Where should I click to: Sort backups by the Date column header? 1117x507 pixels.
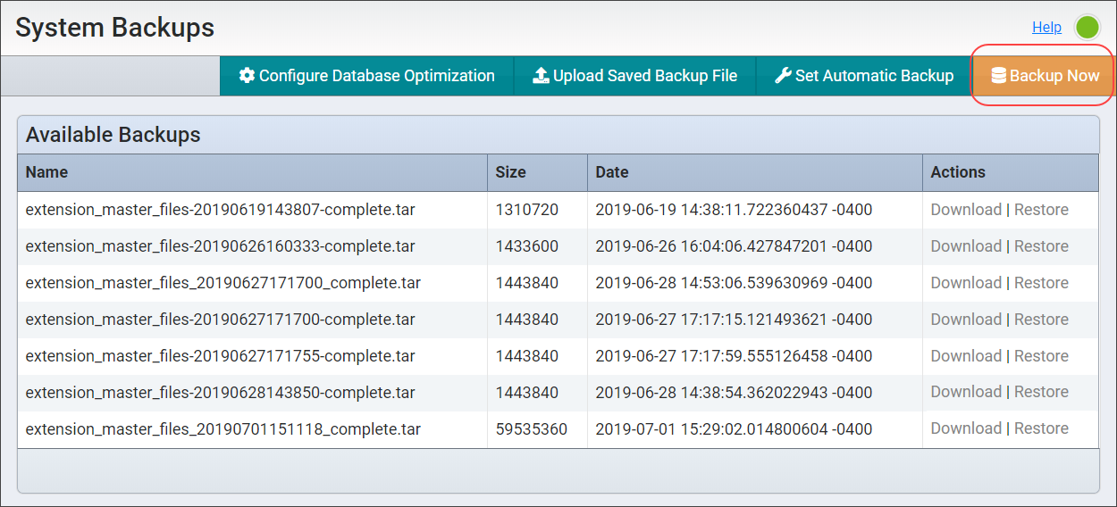(x=754, y=172)
